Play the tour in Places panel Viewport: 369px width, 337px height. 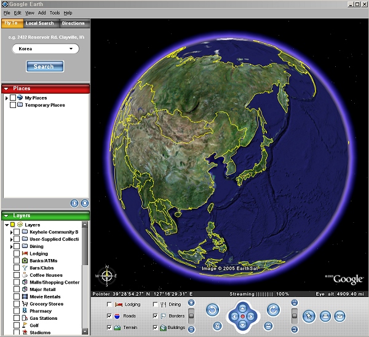tap(74, 203)
